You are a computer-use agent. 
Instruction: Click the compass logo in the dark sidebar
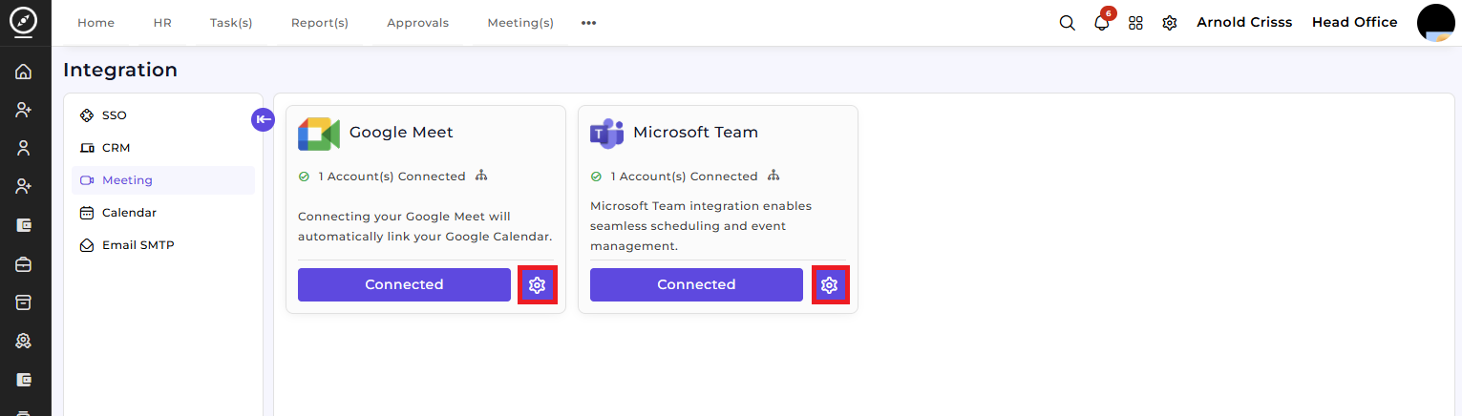click(24, 23)
